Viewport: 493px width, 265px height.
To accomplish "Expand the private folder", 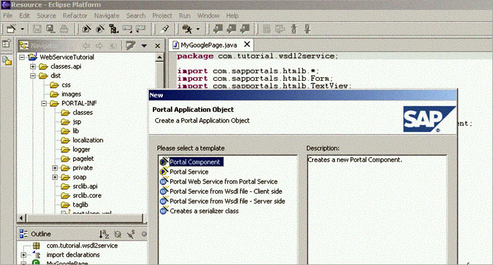I will coord(55,167).
